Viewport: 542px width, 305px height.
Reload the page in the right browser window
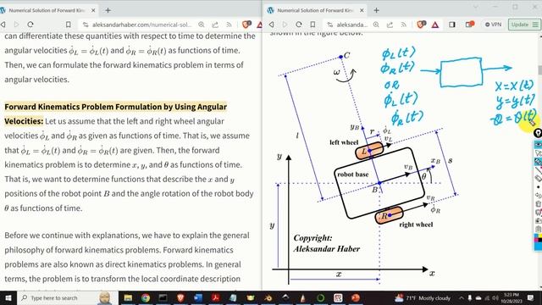pyautogui.click(x=299, y=25)
